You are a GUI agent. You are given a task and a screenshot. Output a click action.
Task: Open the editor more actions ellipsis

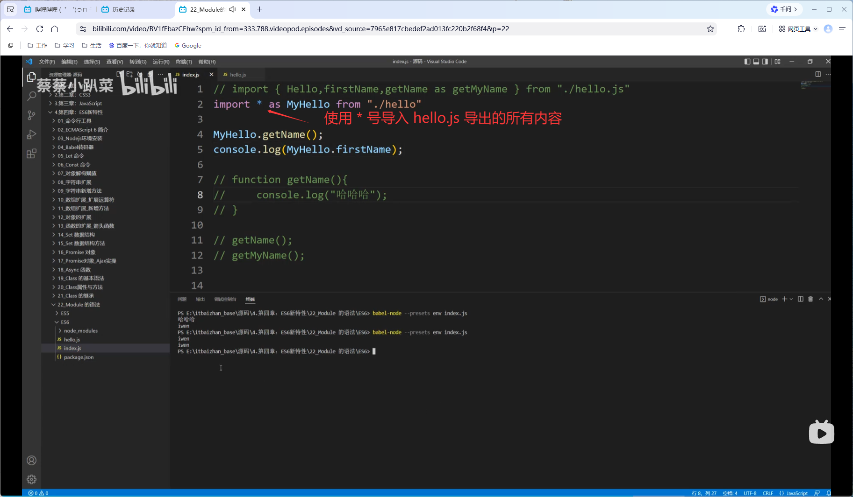click(828, 74)
